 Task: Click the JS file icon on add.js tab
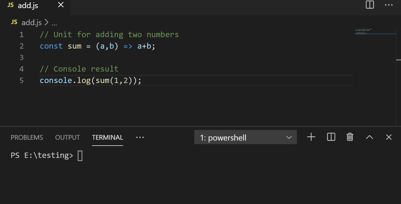pos(10,5)
